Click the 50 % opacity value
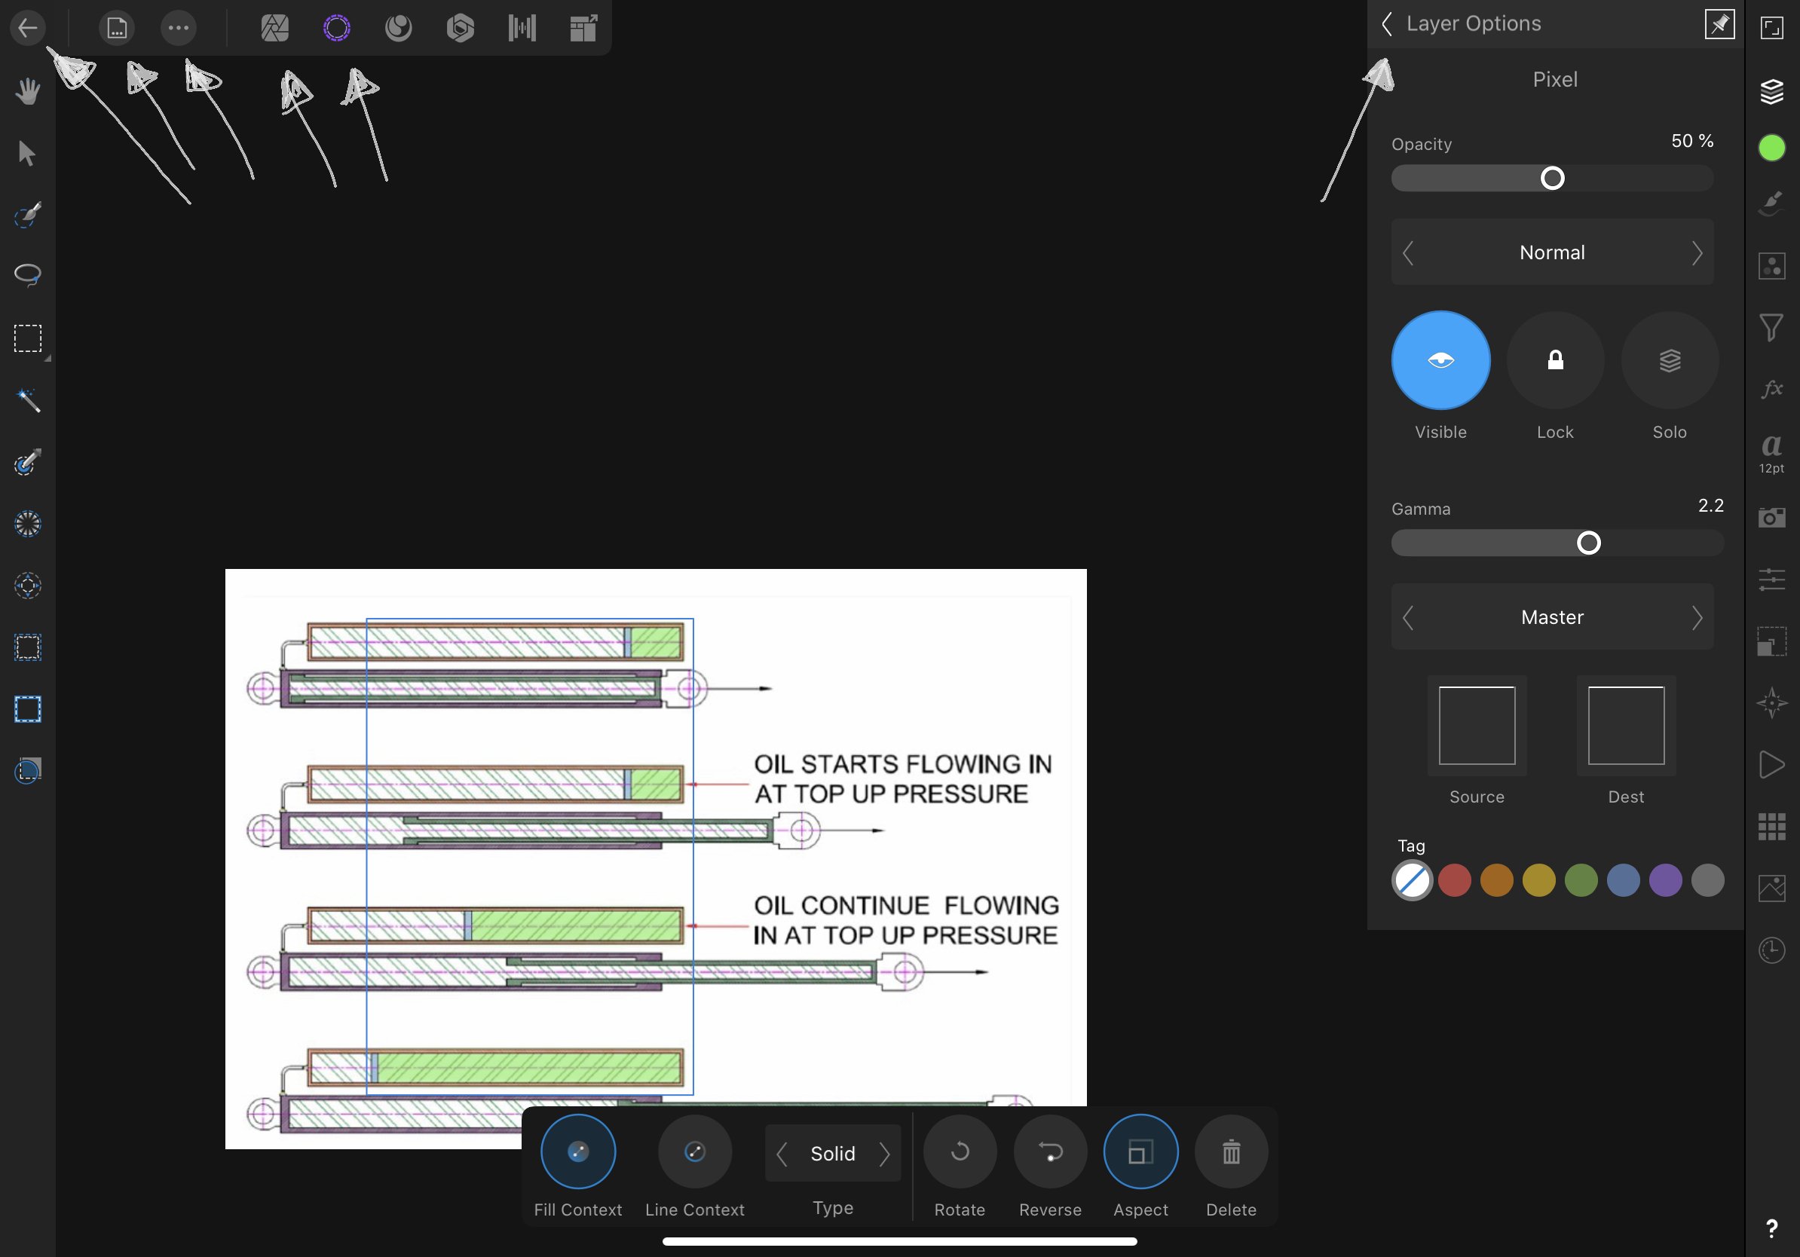The image size is (1800, 1257). pyautogui.click(x=1691, y=141)
